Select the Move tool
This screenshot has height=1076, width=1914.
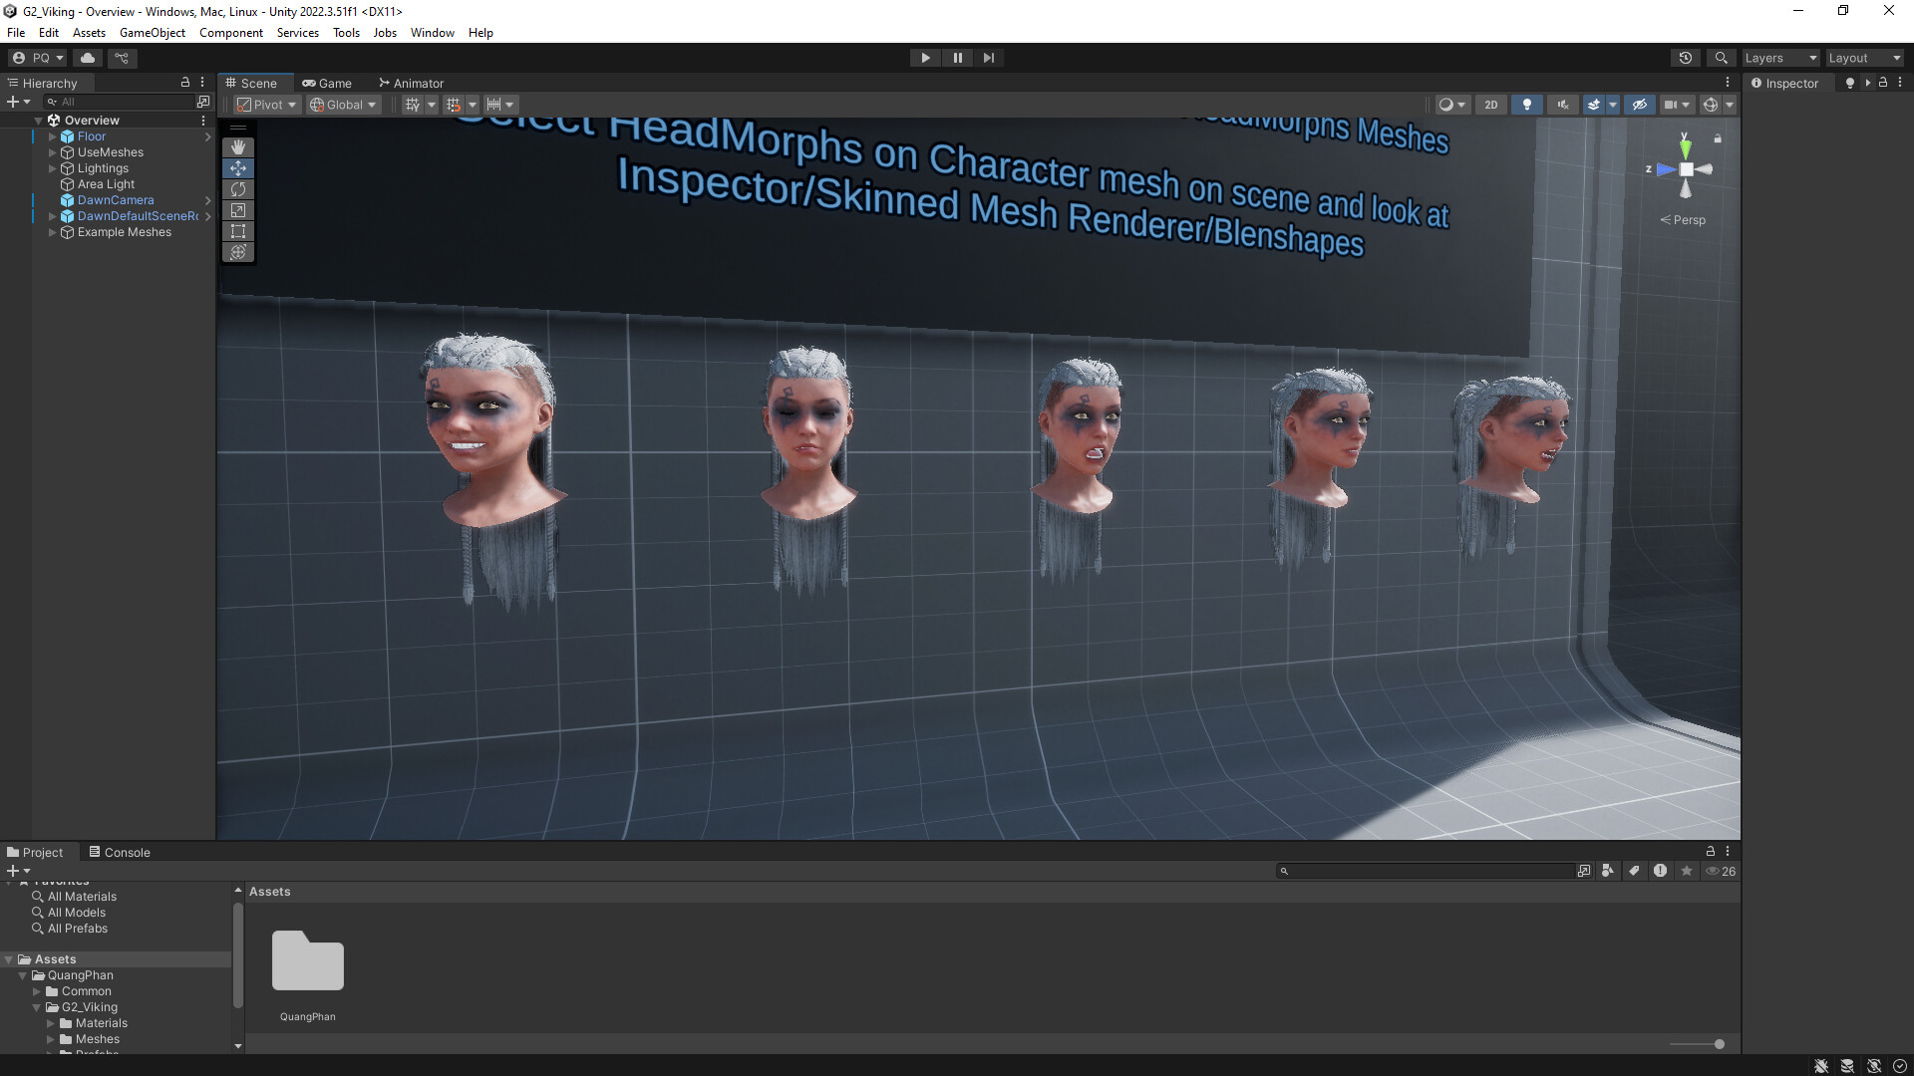(x=238, y=168)
